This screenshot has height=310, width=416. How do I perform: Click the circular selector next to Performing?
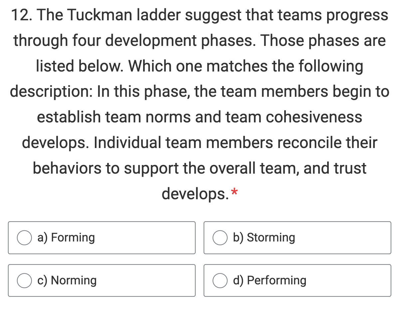[220, 280]
